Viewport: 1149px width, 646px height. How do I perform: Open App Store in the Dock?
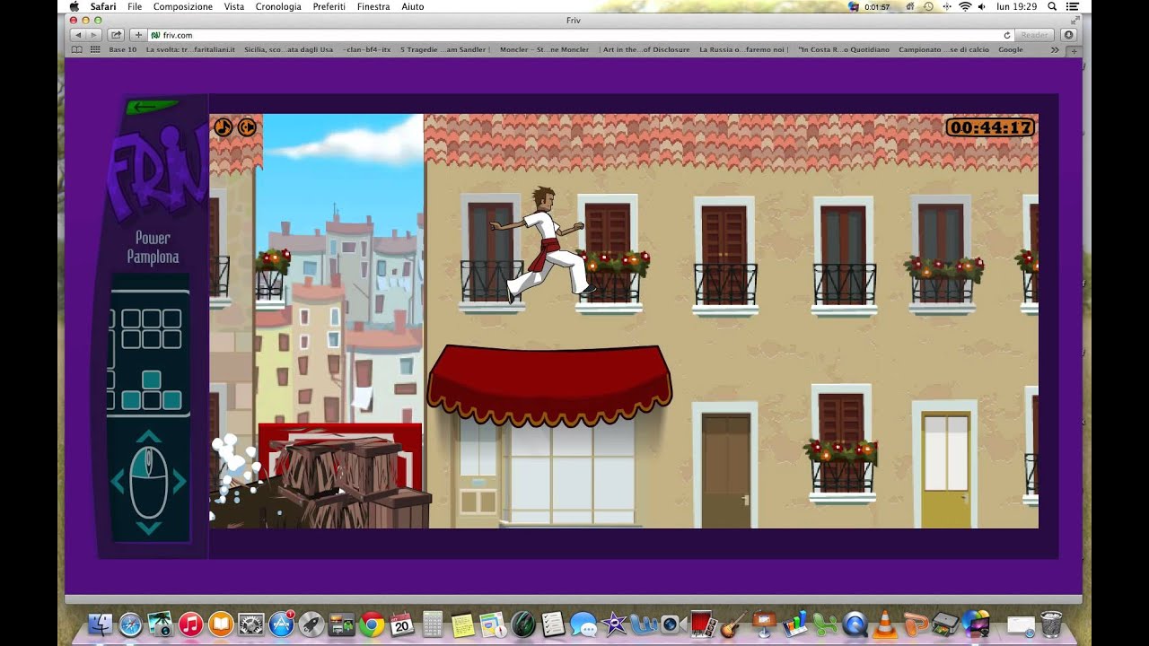[x=282, y=624]
